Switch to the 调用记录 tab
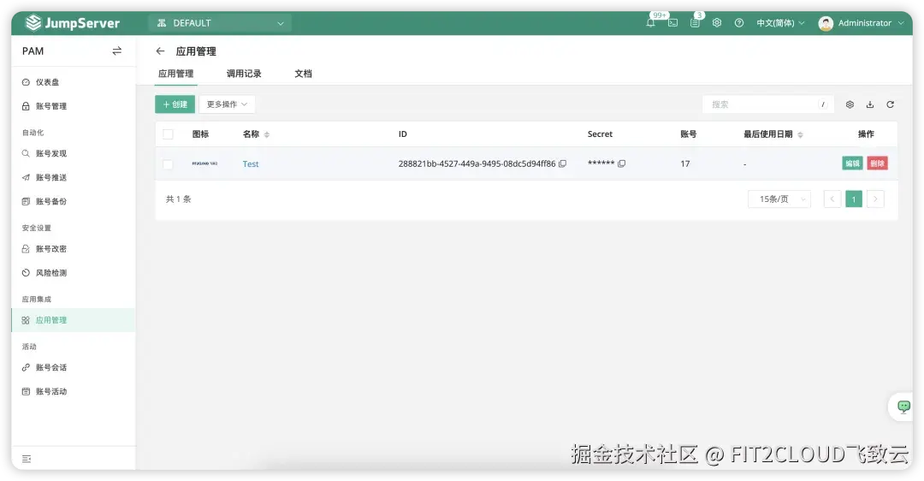 click(244, 74)
